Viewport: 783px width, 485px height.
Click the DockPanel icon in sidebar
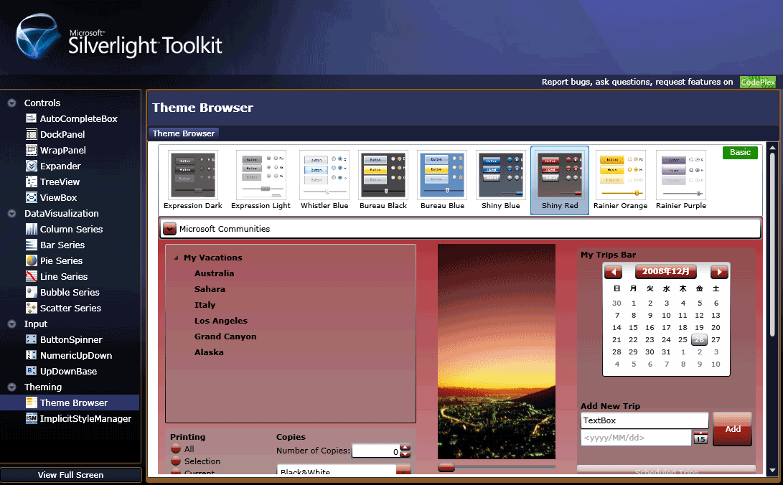[x=31, y=134]
